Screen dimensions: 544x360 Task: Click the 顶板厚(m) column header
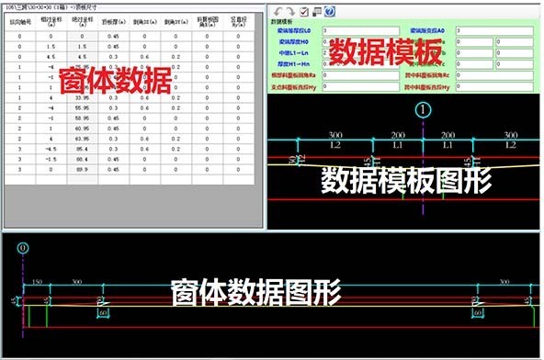pos(113,22)
